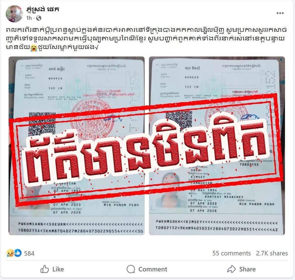The width and height of the screenshot is (295, 280).
Task: Open the poster's profile name link
Action: coord(43,9)
